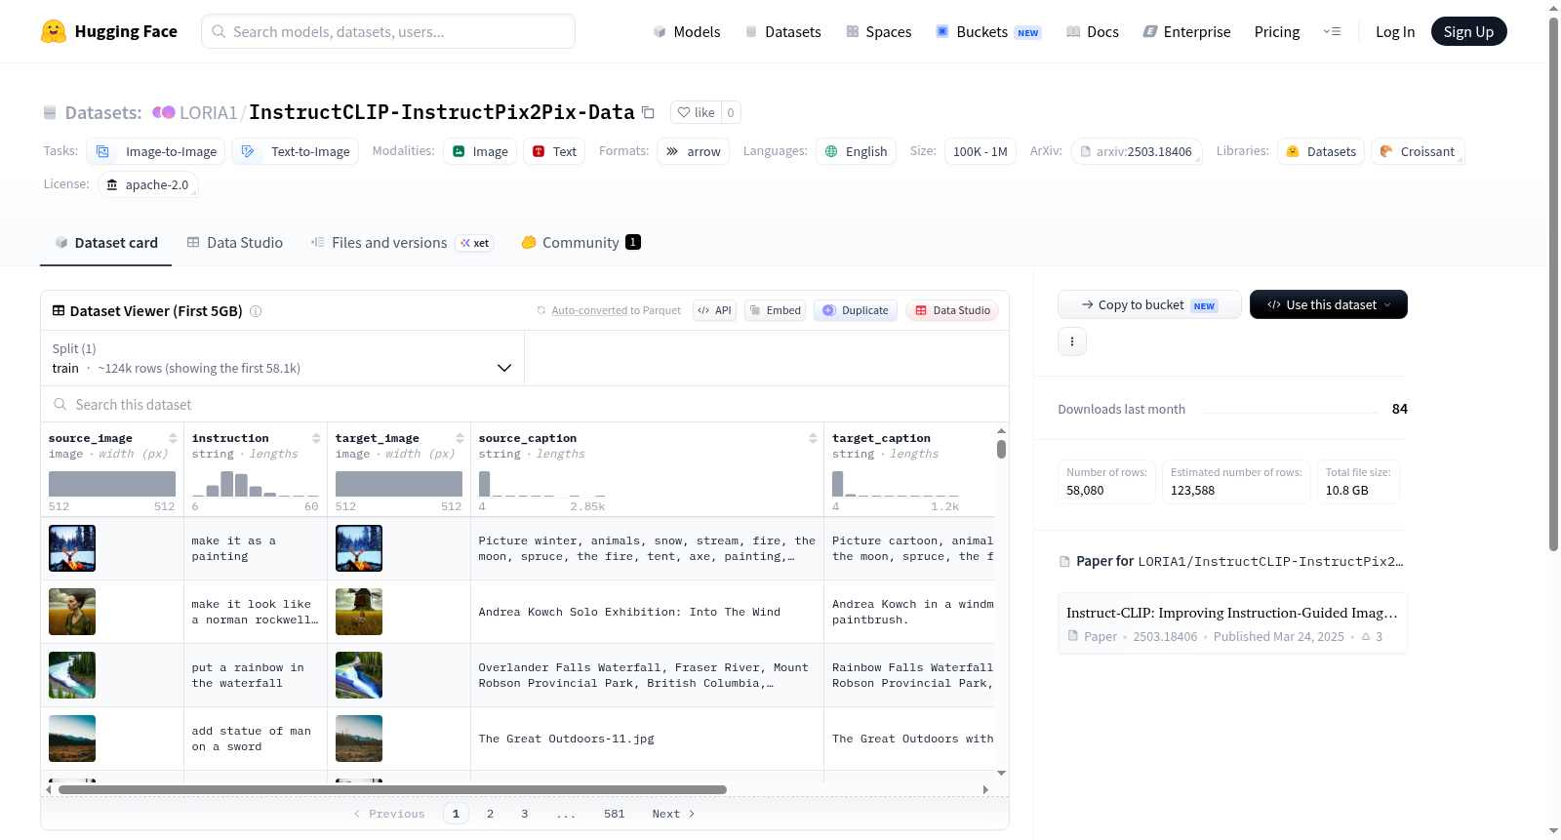
Task: Click the page vertical scrollbar
Action: tap(1553, 283)
